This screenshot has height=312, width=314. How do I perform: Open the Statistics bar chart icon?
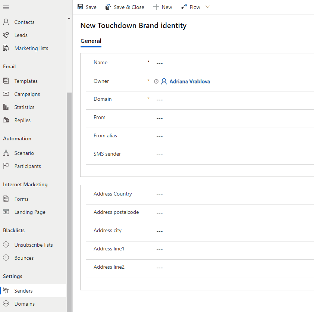pos(6,107)
